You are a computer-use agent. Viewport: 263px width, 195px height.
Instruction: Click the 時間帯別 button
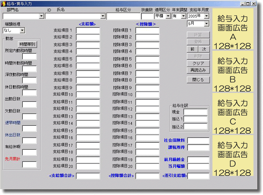tap(27, 44)
